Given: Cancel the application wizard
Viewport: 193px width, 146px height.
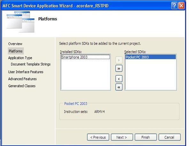Looking at the screenshot, I should click(x=169, y=137).
